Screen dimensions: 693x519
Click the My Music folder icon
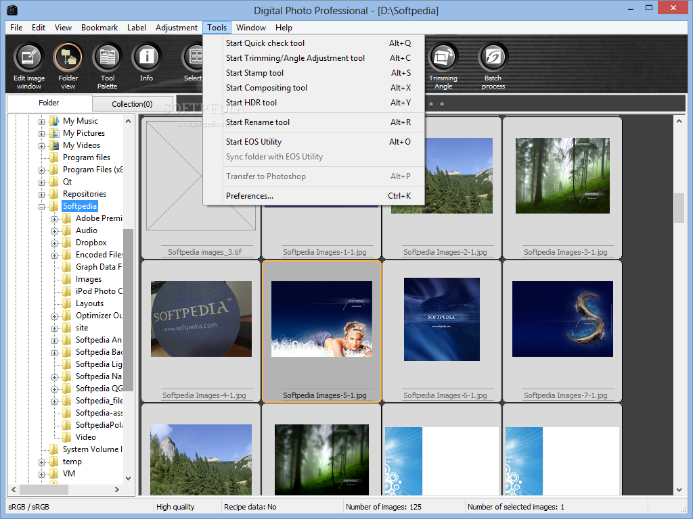tap(54, 121)
